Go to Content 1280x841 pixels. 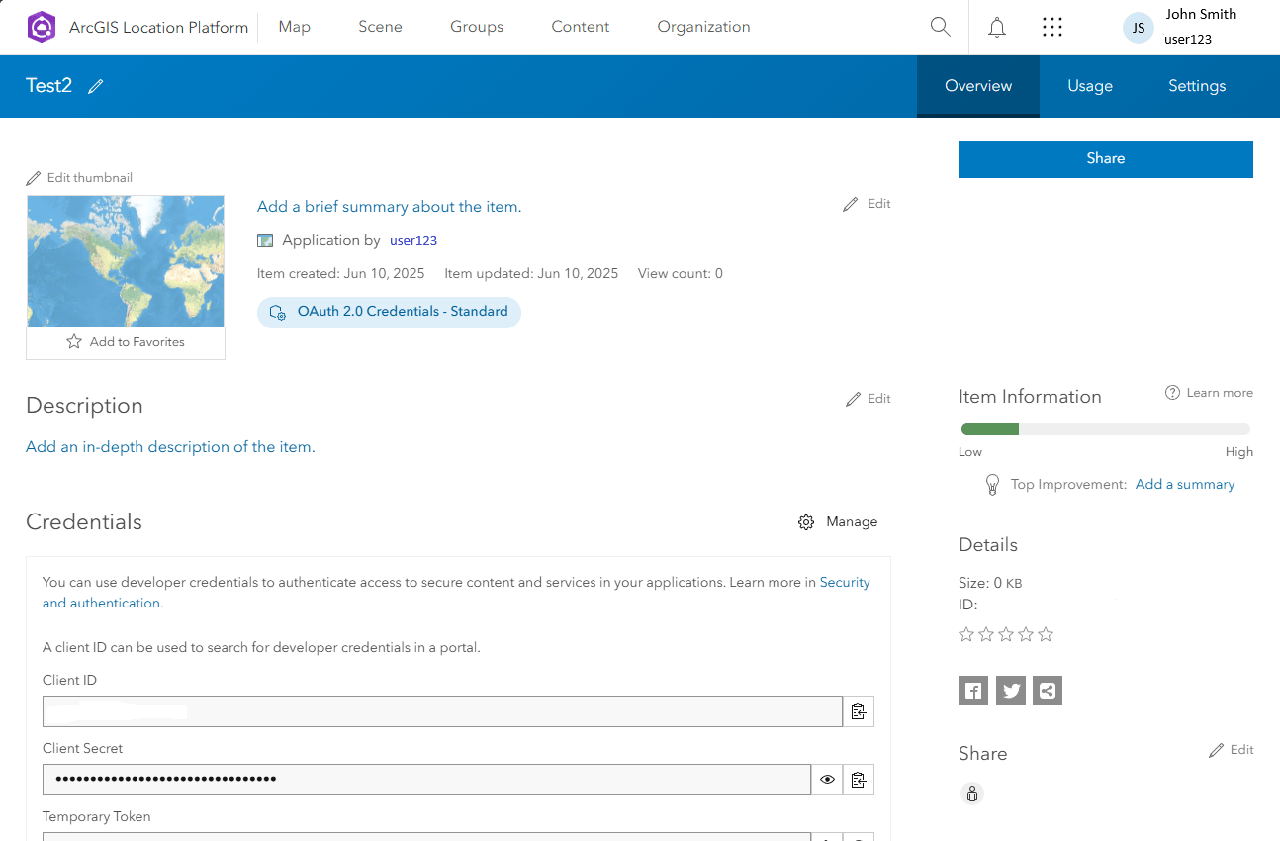point(581,27)
